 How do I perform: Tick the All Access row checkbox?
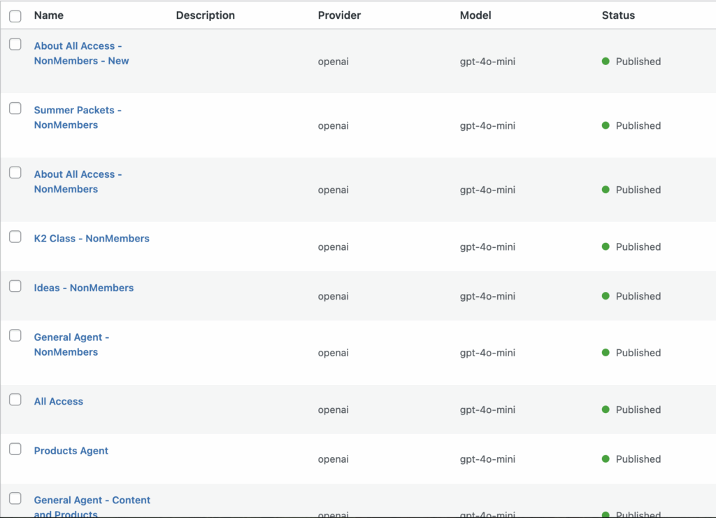click(15, 400)
